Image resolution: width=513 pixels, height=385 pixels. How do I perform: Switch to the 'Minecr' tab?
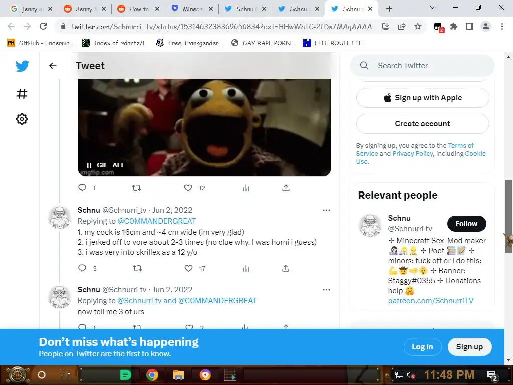pos(191,9)
